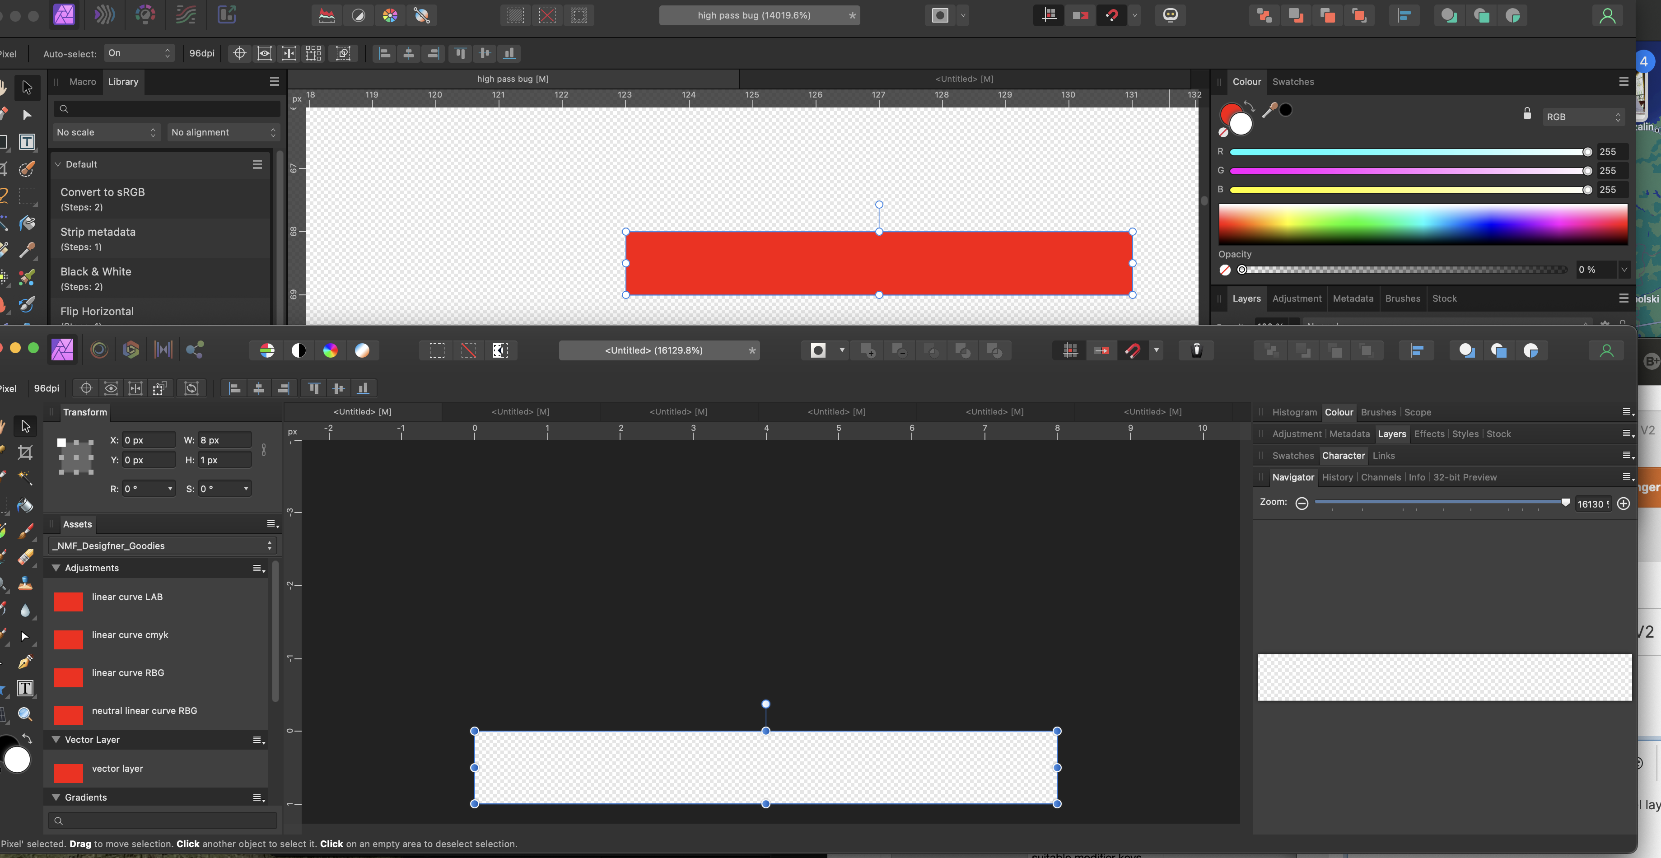Screen dimensions: 1661x858
Task: Apply Auto White Balance in Untitled window
Action: [362, 351]
